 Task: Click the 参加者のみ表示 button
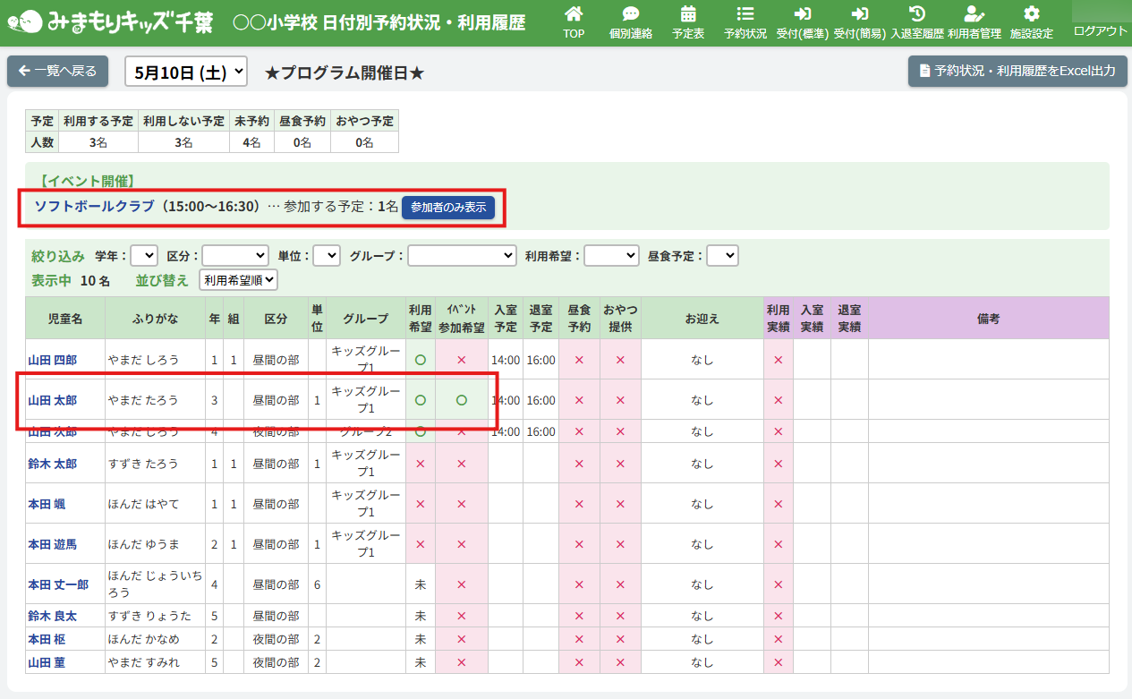[x=448, y=208]
